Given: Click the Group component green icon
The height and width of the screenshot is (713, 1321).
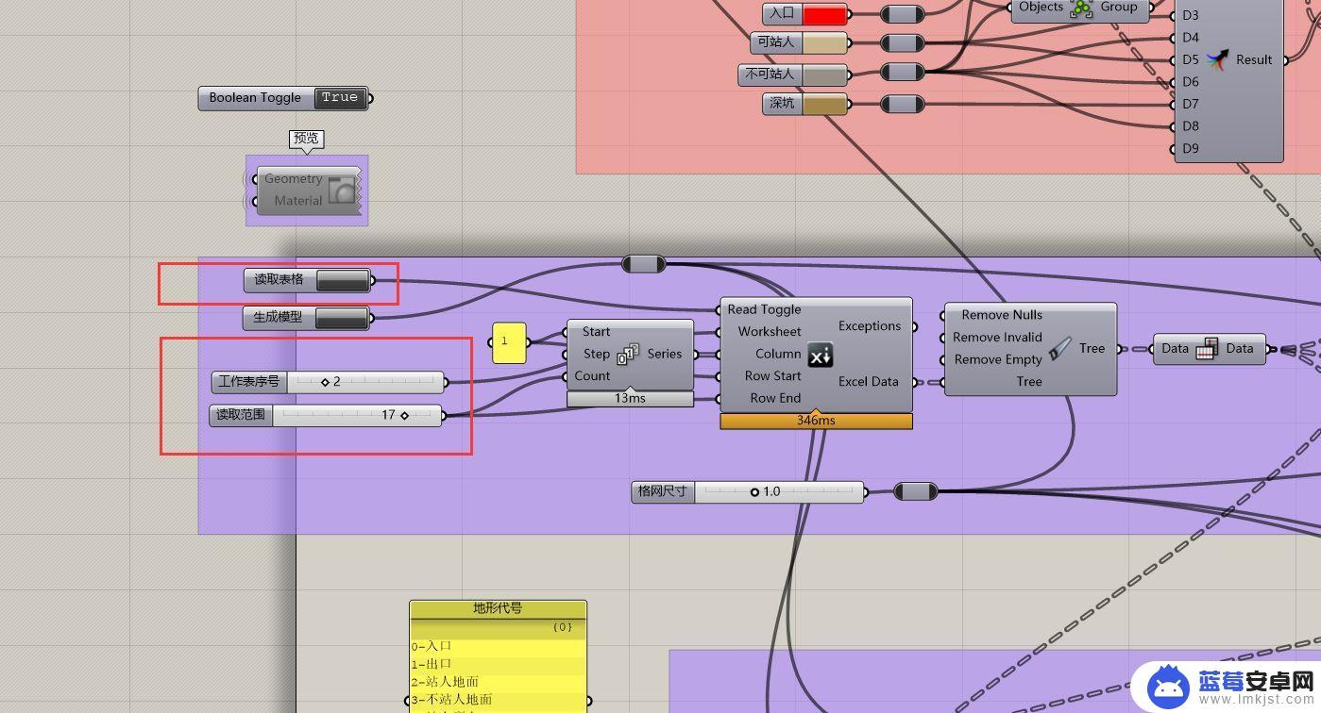Looking at the screenshot, I should (1081, 8).
